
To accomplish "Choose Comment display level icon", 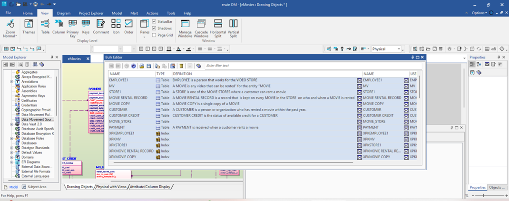I will (100, 27).
